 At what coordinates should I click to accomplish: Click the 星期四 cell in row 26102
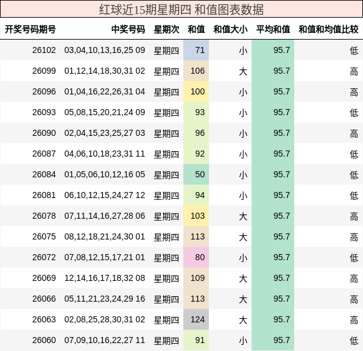[x=166, y=51]
